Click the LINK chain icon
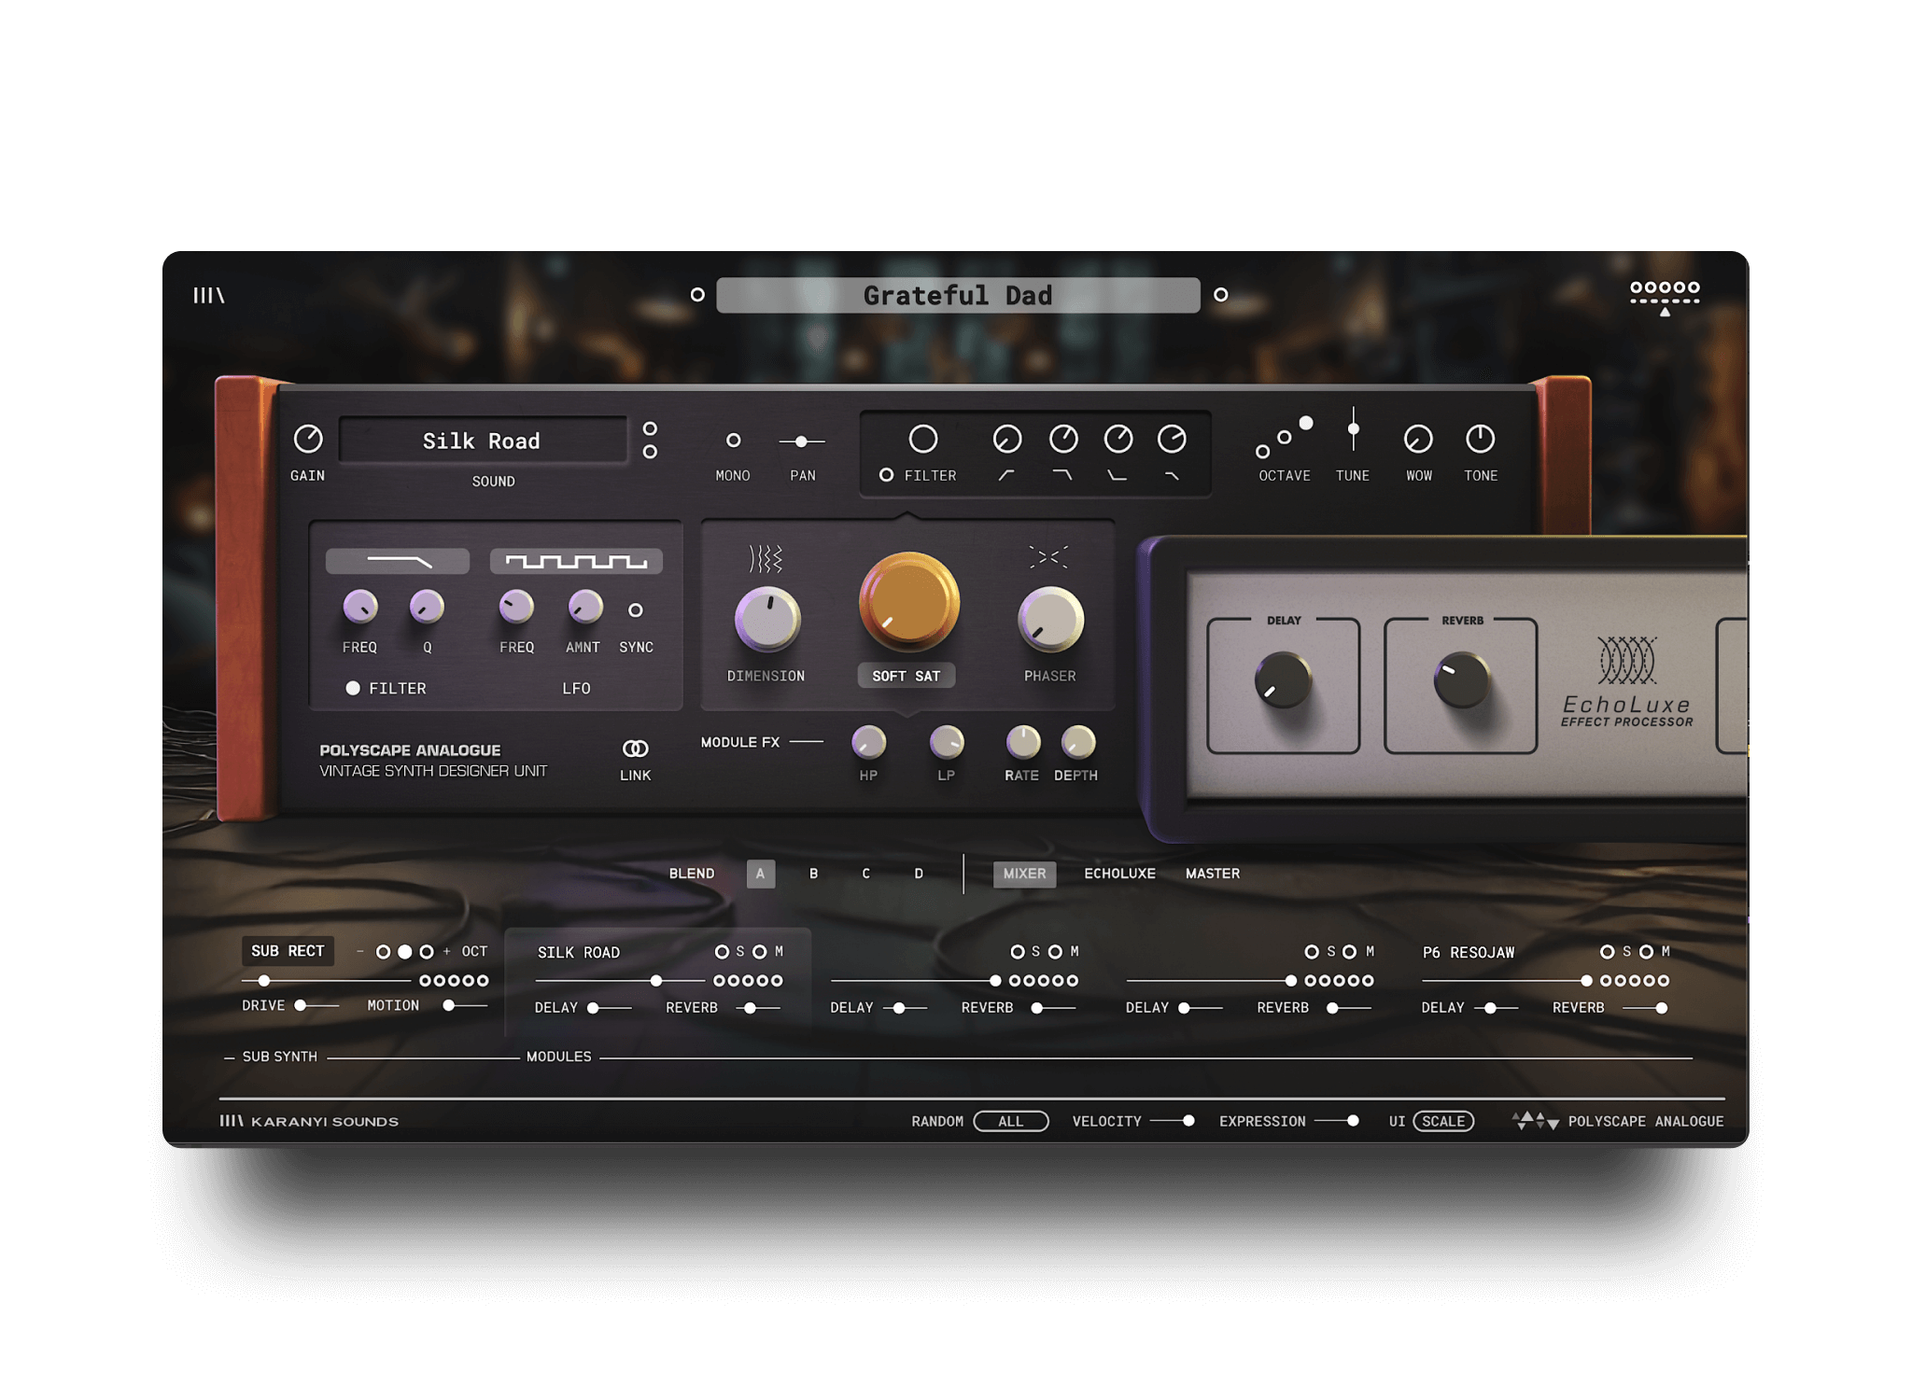The height and width of the screenshot is (1400, 1912). tap(635, 749)
